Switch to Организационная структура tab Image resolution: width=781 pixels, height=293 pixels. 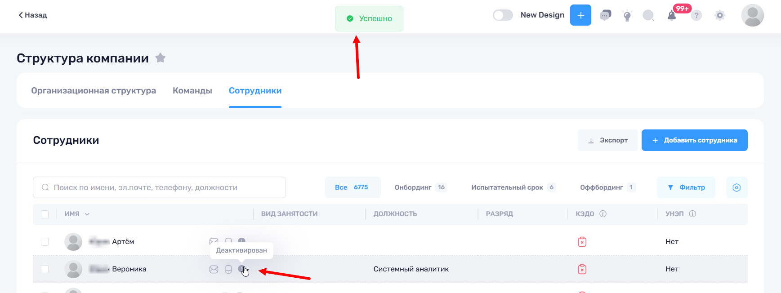coord(94,91)
